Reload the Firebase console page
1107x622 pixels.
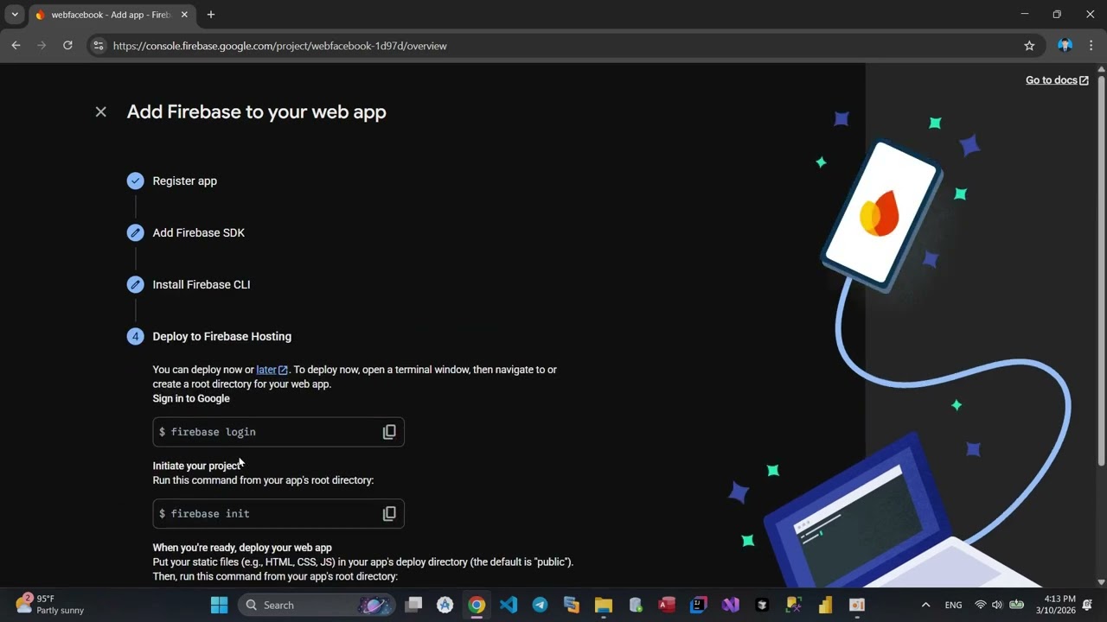tap(67, 46)
